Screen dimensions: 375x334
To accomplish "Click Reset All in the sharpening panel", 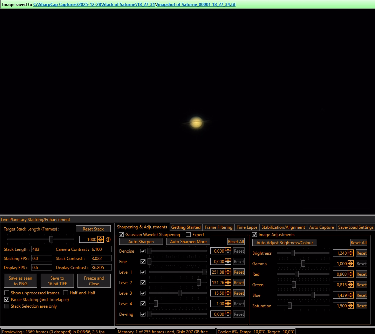I will pyautogui.click(x=236, y=242).
